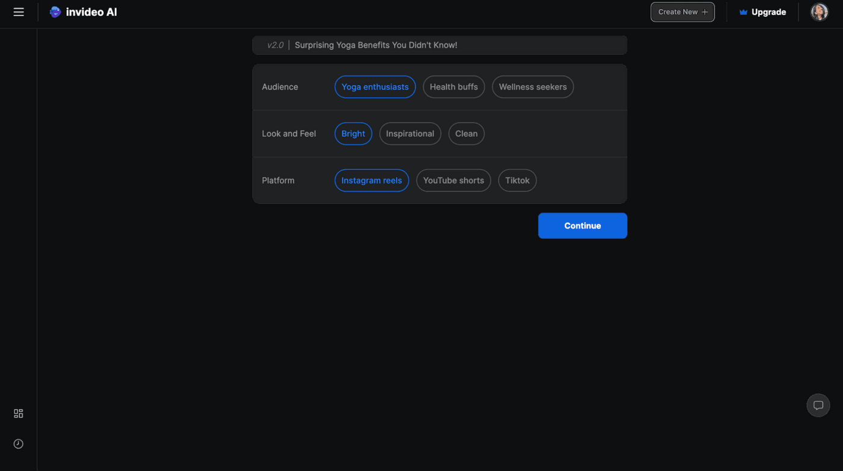Select the Yoga enthusiasts audience chip

375,87
